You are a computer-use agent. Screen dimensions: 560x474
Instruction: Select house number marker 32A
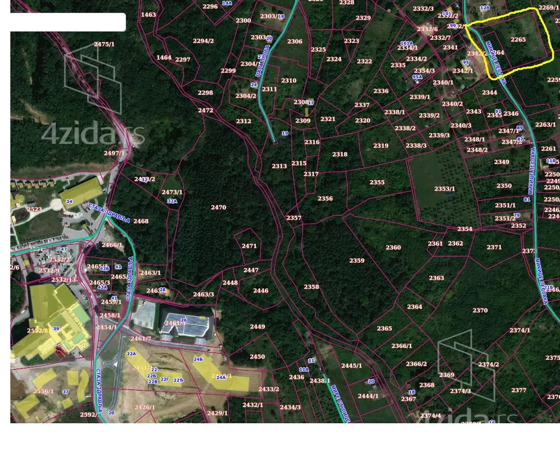point(172,201)
